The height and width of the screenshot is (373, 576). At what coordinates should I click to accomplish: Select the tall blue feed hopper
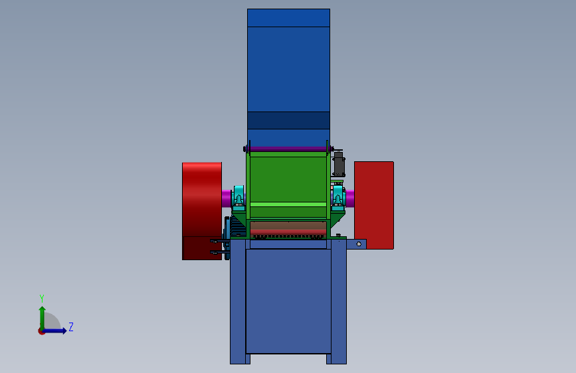tap(288, 77)
